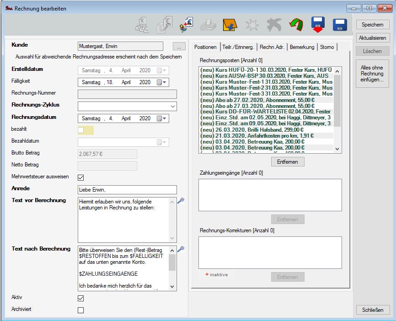Open magnifier next to Text nach Berechnung
The image size is (396, 321).
pyautogui.click(x=181, y=249)
